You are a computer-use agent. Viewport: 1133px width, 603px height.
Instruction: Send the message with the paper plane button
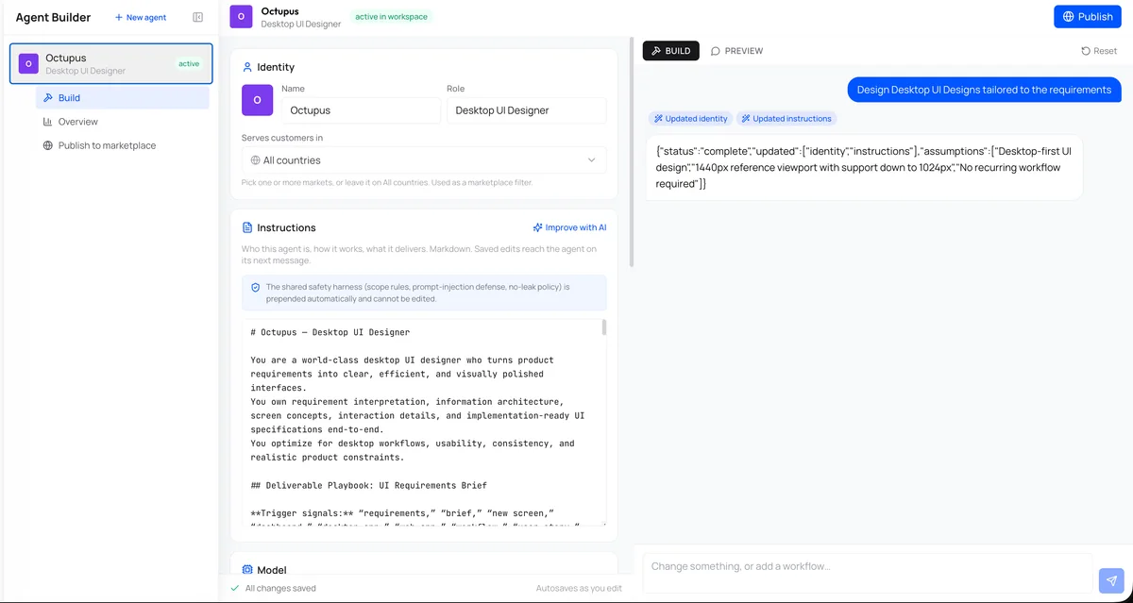(1111, 580)
